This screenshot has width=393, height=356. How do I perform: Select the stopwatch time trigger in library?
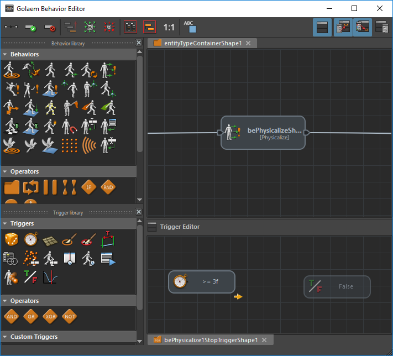click(x=31, y=239)
